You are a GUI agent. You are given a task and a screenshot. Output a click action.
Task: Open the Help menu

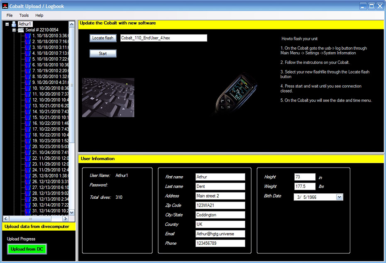[x=39, y=15]
